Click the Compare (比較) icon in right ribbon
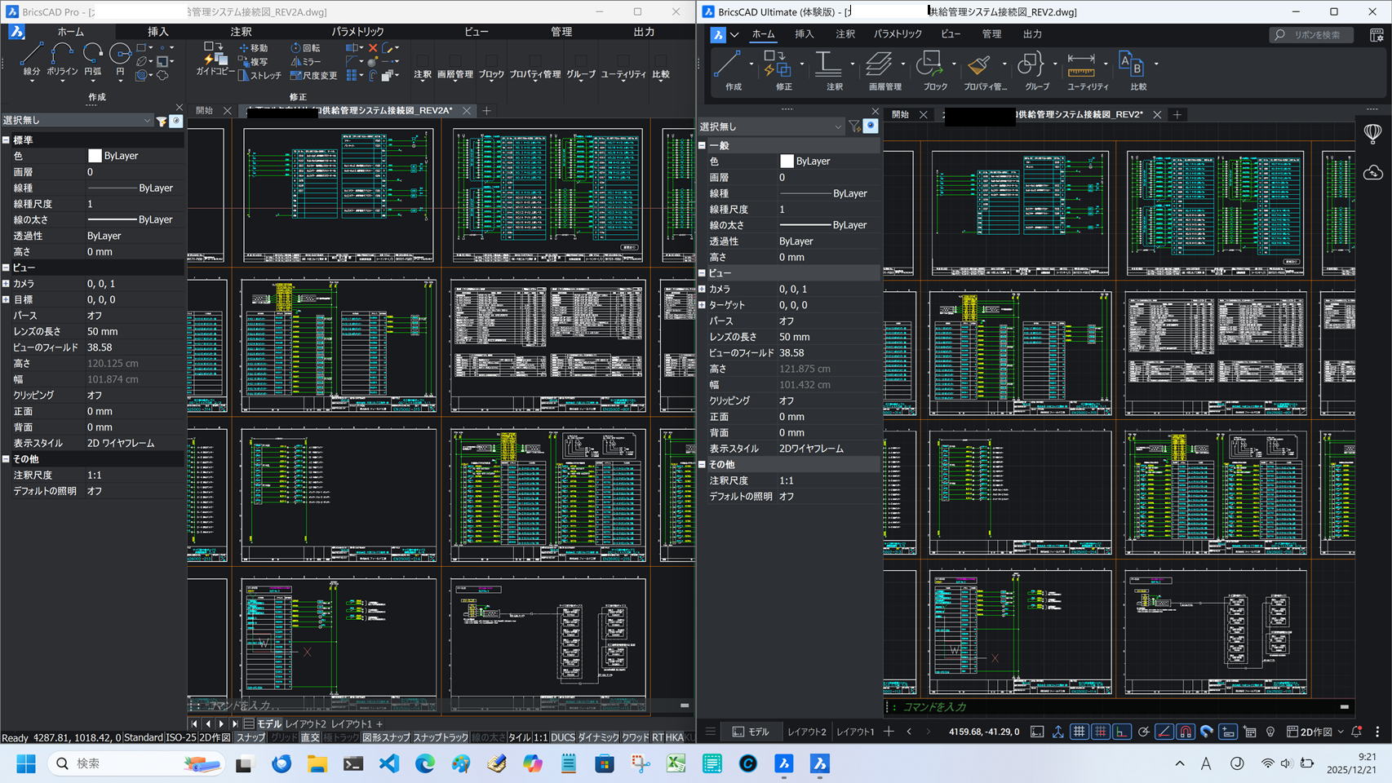The image size is (1392, 783). click(x=1132, y=65)
